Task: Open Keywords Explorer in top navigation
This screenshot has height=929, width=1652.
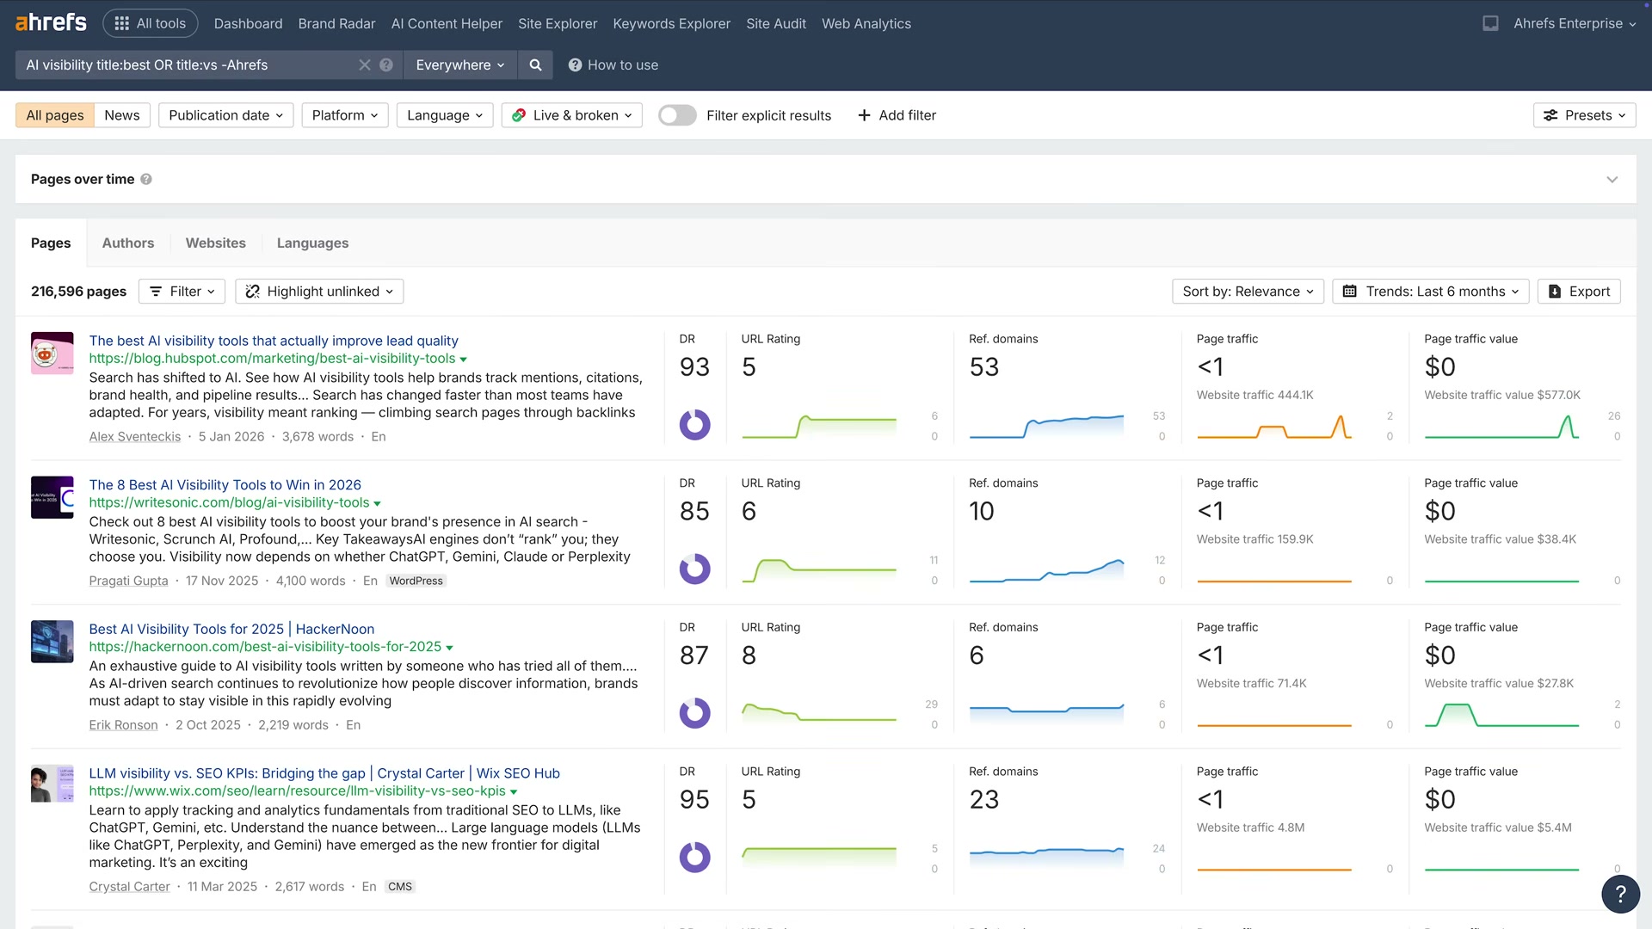Action: pyautogui.click(x=671, y=23)
